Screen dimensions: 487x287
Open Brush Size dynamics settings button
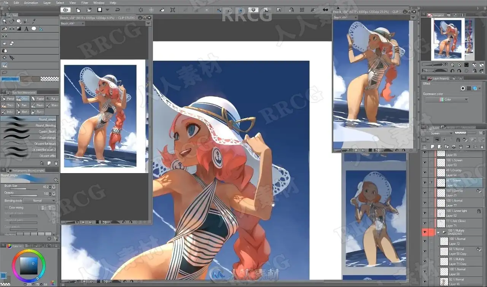pos(54,187)
